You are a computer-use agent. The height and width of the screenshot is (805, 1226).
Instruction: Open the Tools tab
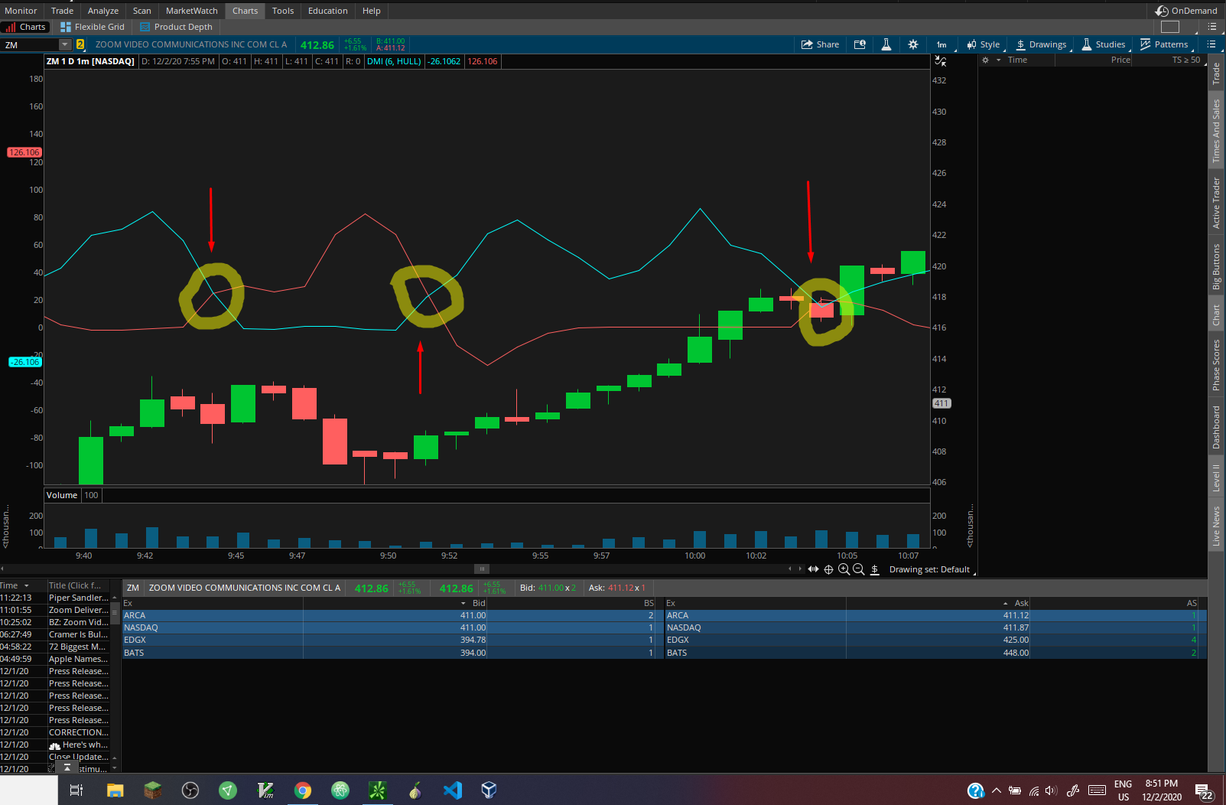click(283, 11)
